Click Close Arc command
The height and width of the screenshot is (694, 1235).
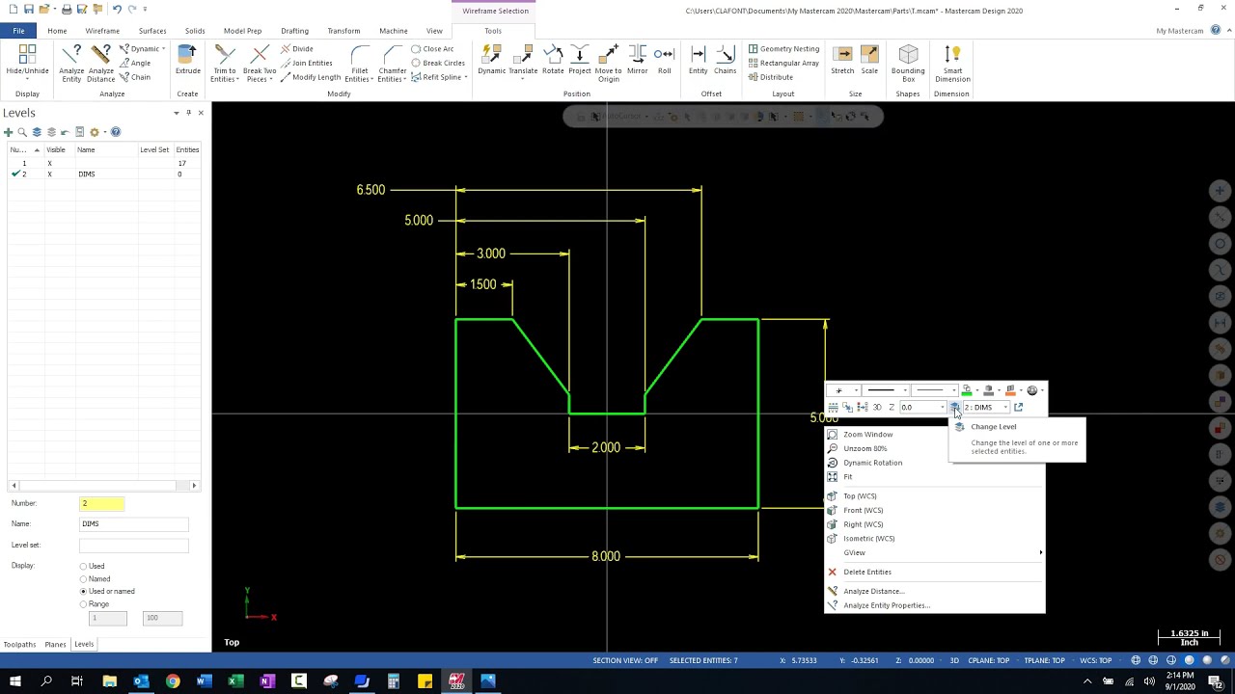[432, 49]
